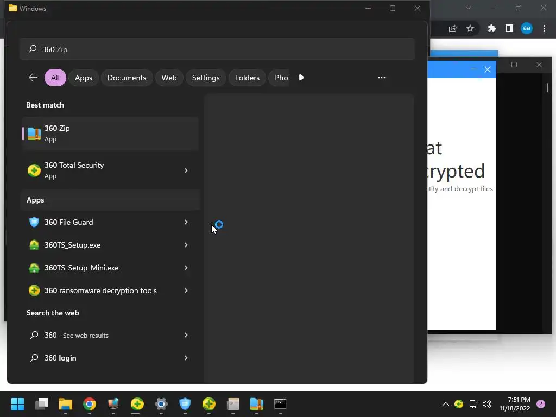The width and height of the screenshot is (556, 417).
Task: Open Chrome profile avatar 'aa'
Action: point(527,28)
